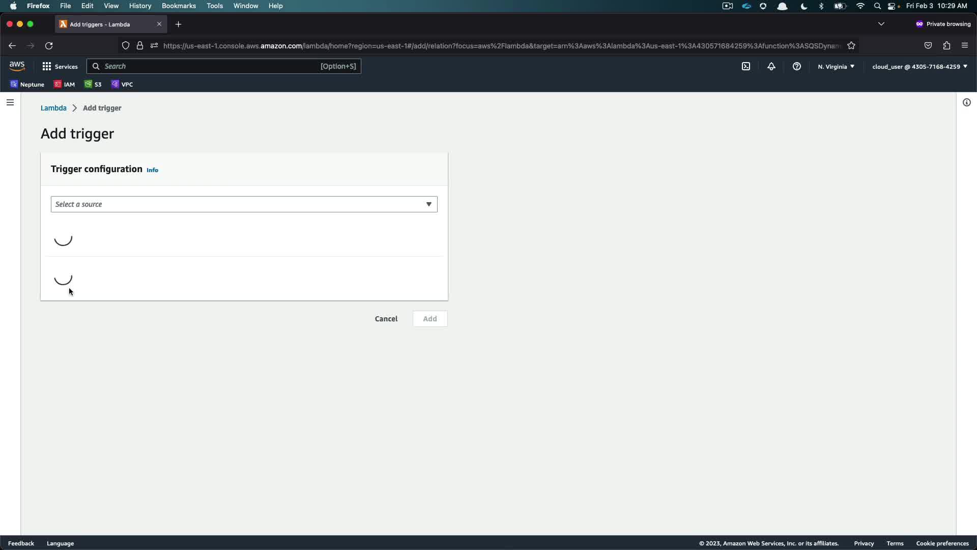Bookmark this page with the star icon

click(851, 46)
